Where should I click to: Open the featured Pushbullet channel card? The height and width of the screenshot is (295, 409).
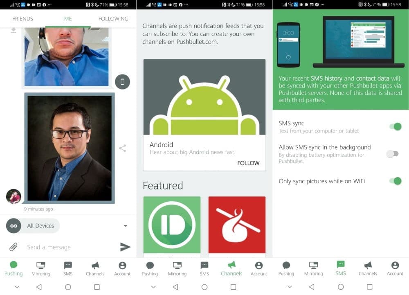[172, 225]
